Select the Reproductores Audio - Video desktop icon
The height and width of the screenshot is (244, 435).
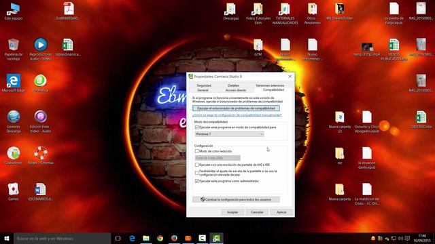tap(41, 49)
